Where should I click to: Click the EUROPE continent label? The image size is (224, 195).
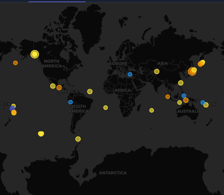tap(118, 64)
